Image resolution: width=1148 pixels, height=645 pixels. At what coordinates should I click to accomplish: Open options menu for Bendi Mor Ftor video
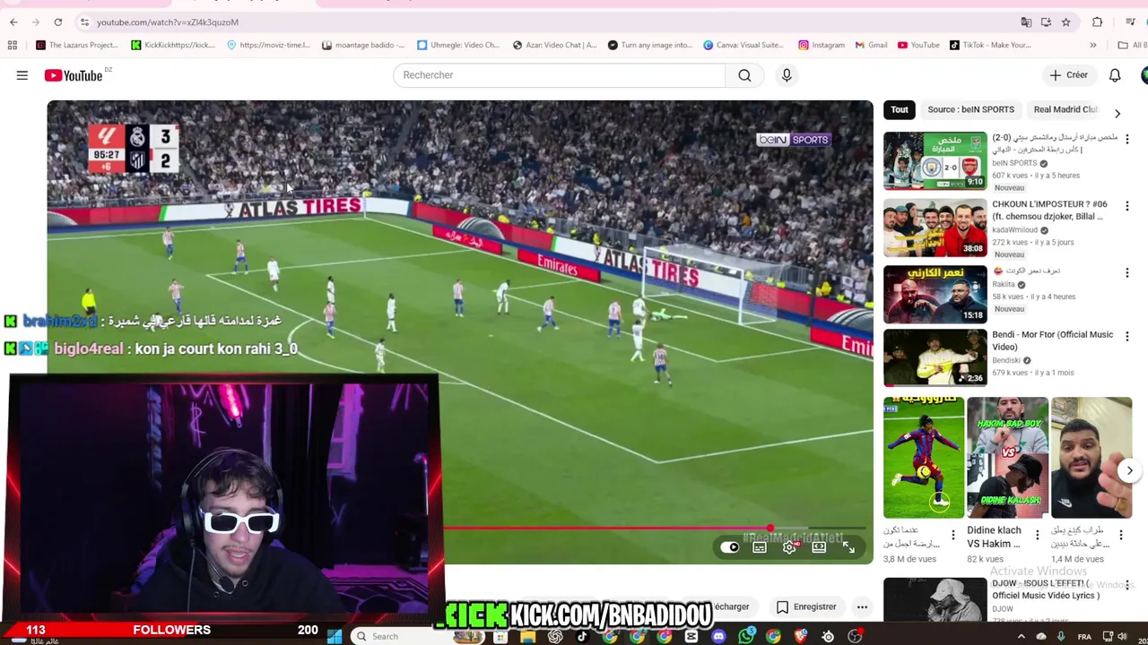(x=1127, y=336)
